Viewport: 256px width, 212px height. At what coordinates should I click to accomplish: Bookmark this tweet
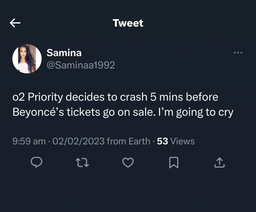pos(174,162)
